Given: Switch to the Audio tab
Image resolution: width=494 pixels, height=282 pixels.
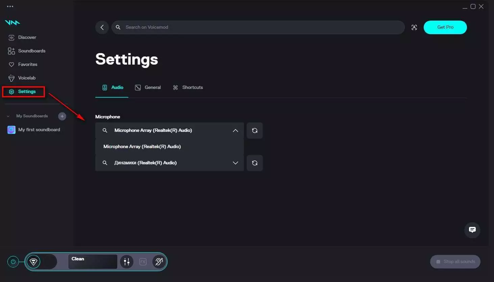Looking at the screenshot, I should click(x=112, y=88).
